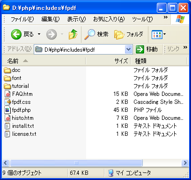Open the 検索 search magnifier

pos(96,34)
